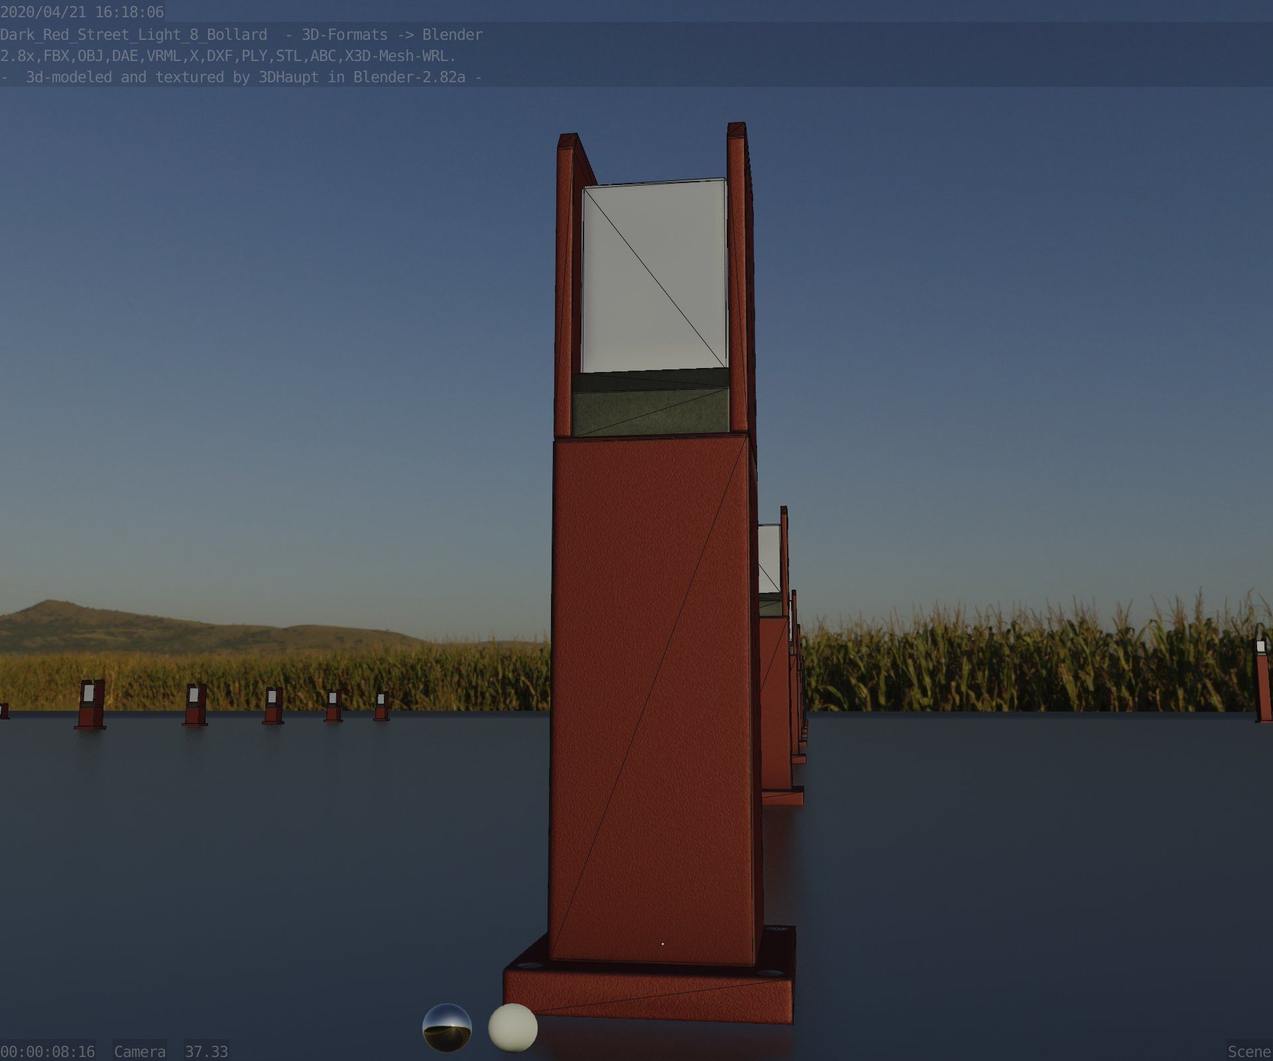Click the white lamp glass of the main bollard
The width and height of the screenshot is (1273, 1061).
(654, 275)
